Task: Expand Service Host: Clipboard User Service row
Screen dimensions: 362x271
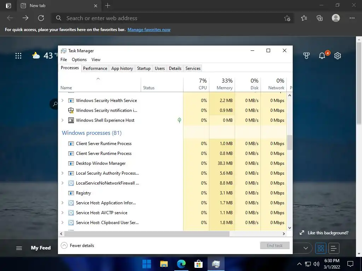Action: point(62,223)
